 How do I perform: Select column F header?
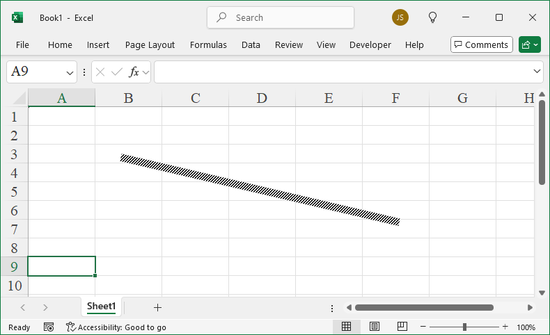pyautogui.click(x=395, y=98)
